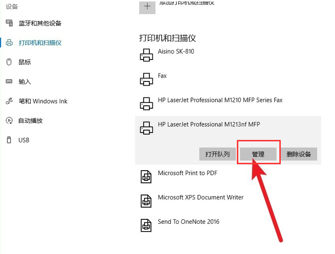Select the Fax printer entry
The width and height of the screenshot is (335, 254).
(162, 76)
